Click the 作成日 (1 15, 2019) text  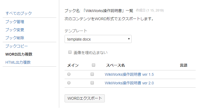click(x=150, y=10)
